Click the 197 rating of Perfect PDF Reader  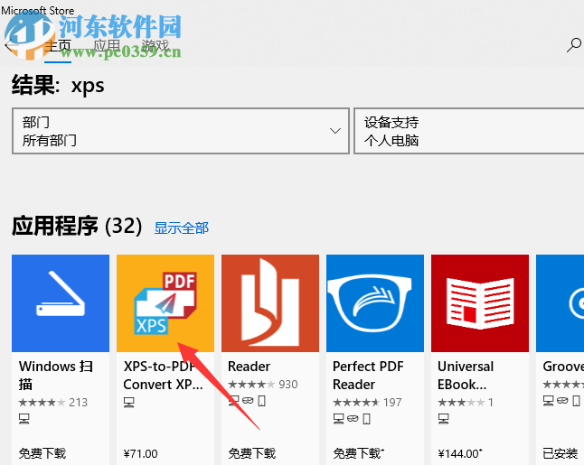click(367, 402)
